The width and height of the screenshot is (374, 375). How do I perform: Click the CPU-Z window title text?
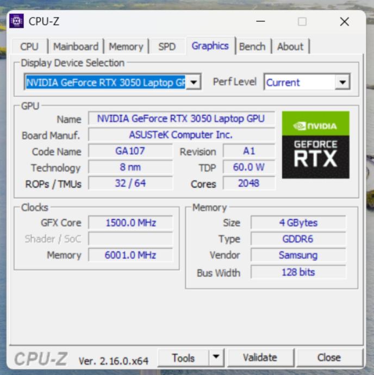(x=44, y=22)
